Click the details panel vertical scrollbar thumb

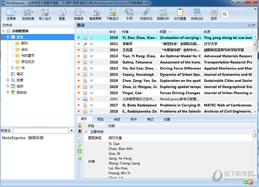coord(254,135)
